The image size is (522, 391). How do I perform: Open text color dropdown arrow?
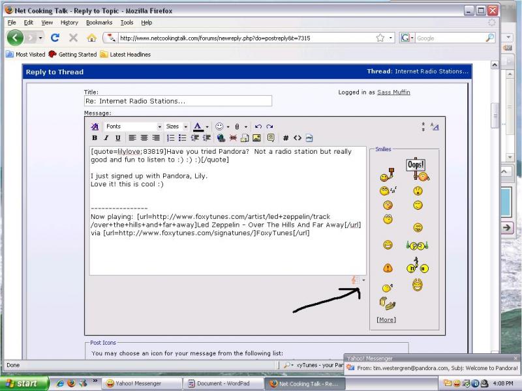[x=207, y=126]
